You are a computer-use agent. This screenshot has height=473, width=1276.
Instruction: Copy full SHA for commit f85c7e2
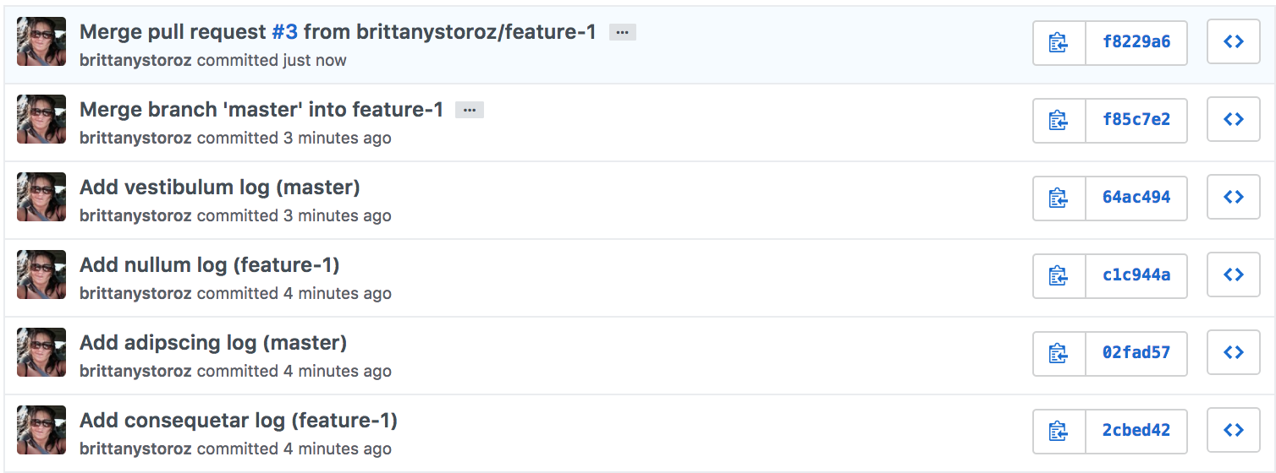pos(1059,120)
